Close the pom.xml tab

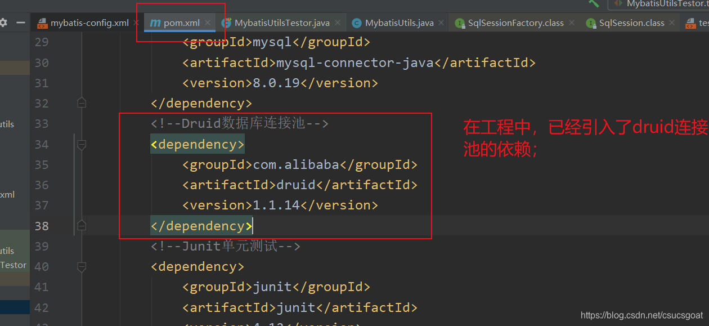tap(208, 23)
